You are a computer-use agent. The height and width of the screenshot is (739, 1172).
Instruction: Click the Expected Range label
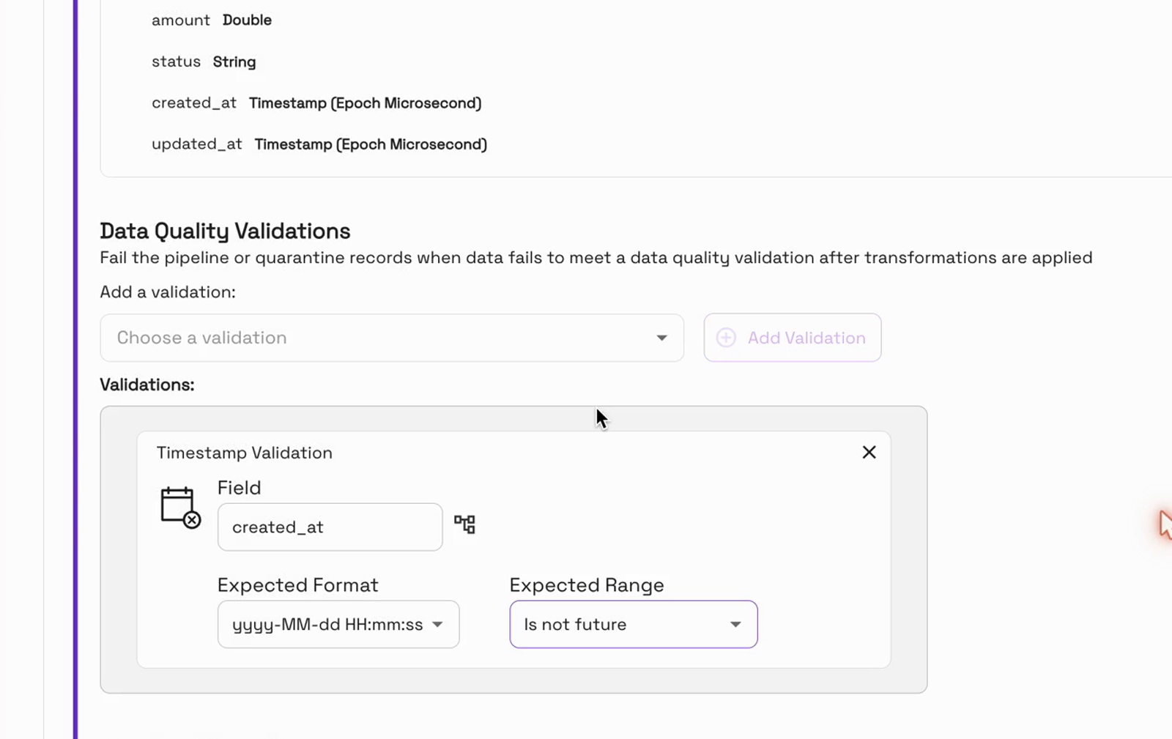pyautogui.click(x=587, y=585)
